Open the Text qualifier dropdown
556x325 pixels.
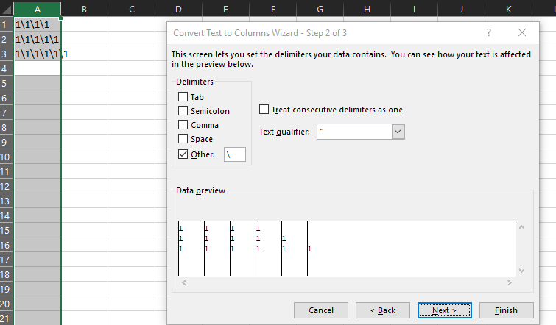(398, 132)
